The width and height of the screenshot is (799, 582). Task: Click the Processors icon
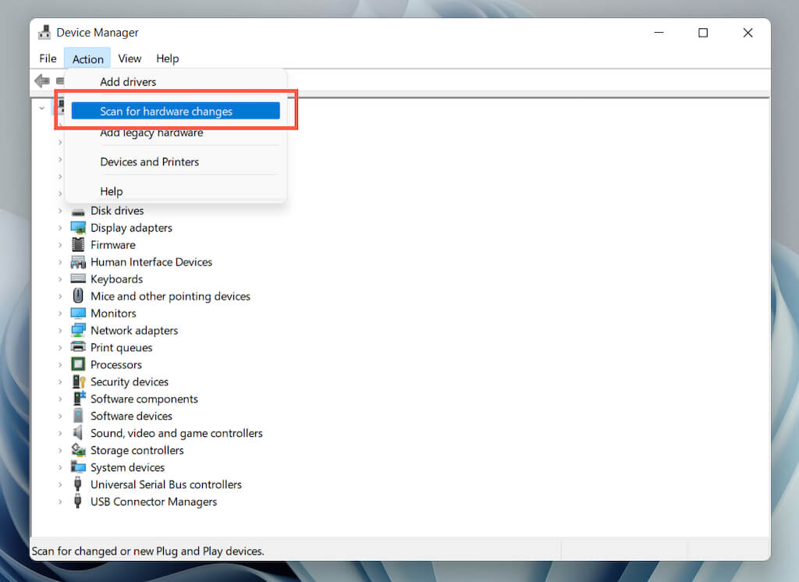point(78,364)
